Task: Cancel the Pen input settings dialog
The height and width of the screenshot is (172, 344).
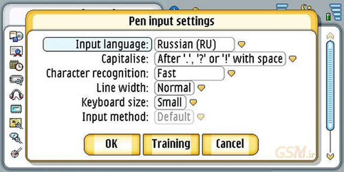Action: pos(230,144)
